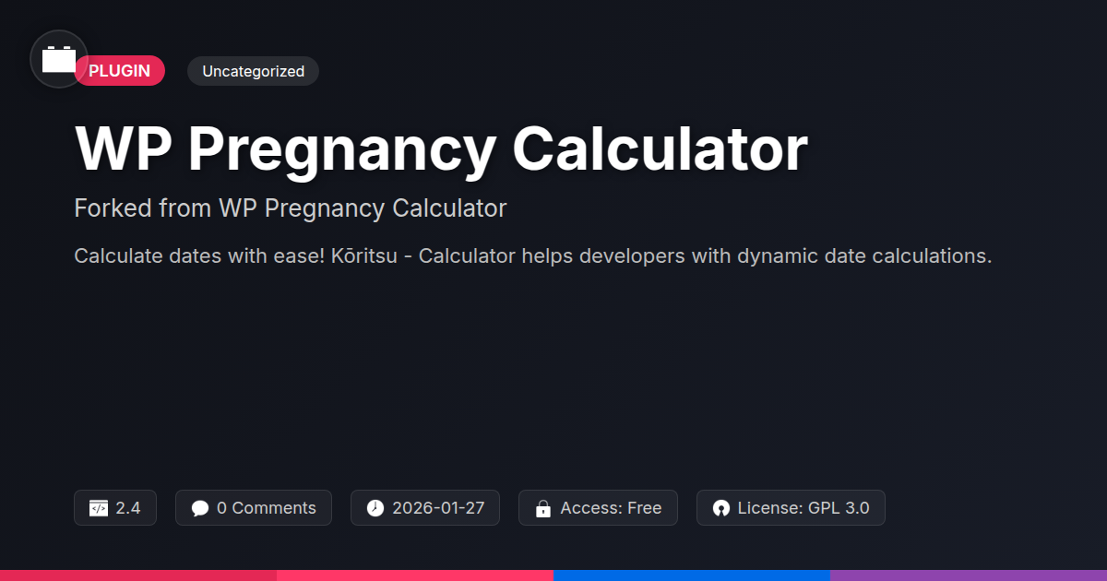The image size is (1107, 581).
Task: Click the padlock access icon
Action: [543, 508]
